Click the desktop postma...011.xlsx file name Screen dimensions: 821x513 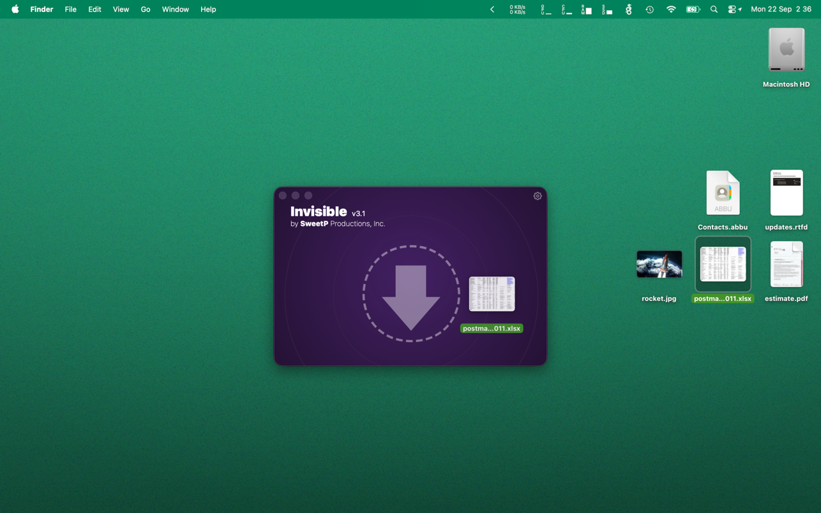[x=723, y=299]
